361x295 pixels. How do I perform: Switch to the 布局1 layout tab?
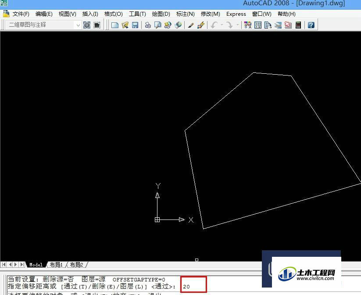click(x=56, y=265)
